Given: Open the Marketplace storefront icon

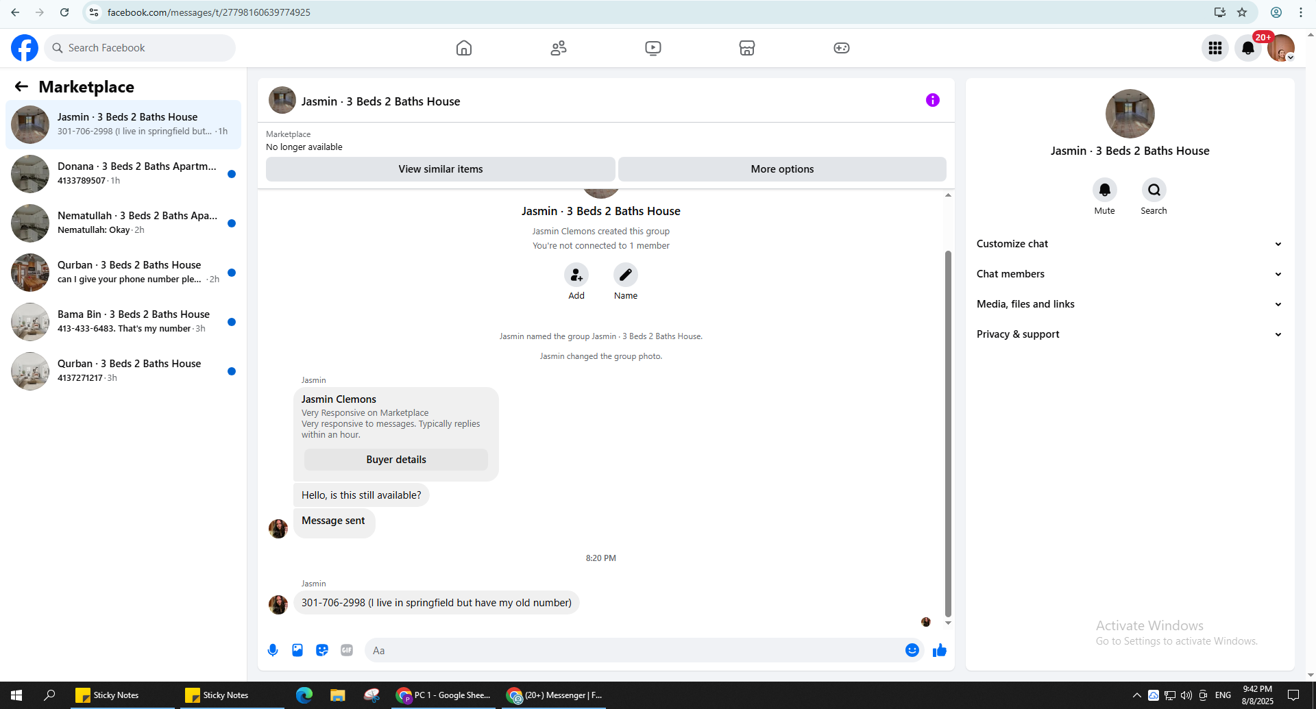Looking at the screenshot, I should point(747,48).
